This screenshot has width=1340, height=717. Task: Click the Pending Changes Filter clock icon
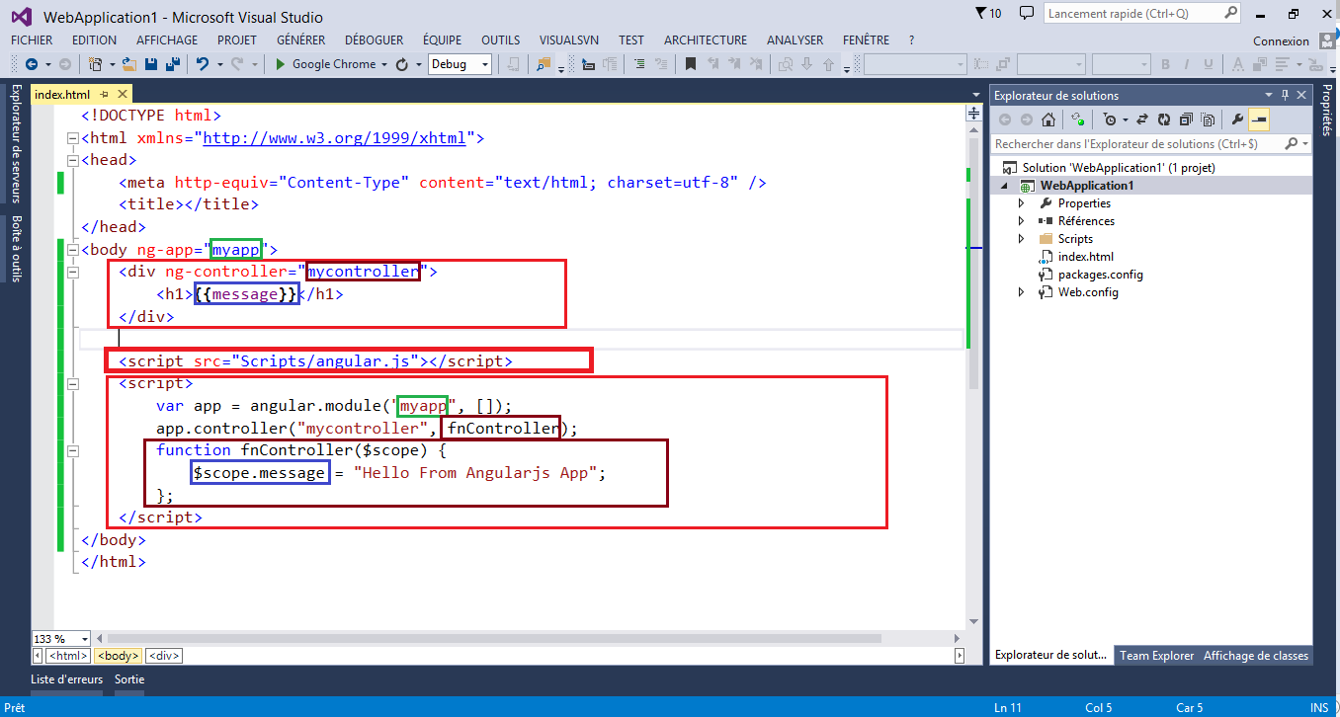(1110, 119)
